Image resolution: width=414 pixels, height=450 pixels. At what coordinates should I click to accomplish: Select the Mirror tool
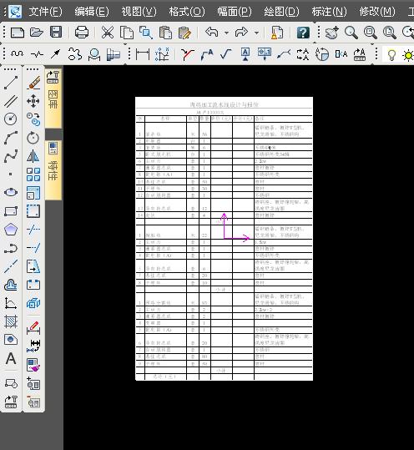click(x=33, y=156)
